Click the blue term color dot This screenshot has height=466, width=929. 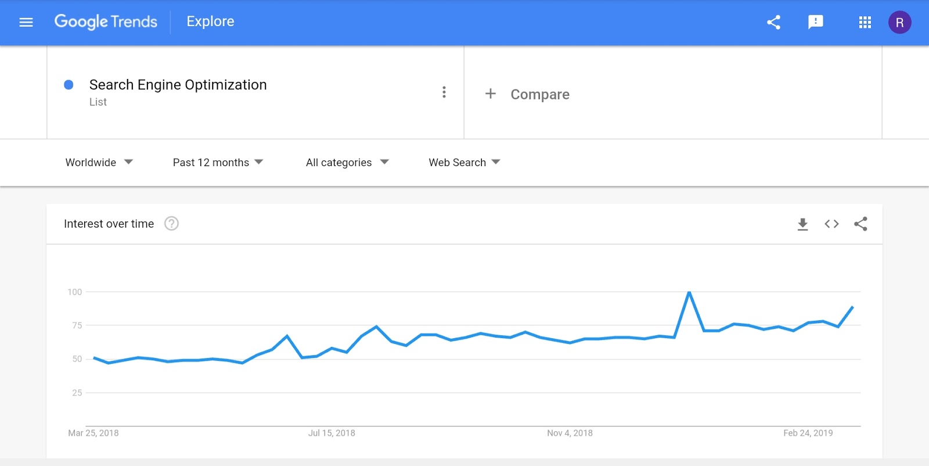pos(69,85)
